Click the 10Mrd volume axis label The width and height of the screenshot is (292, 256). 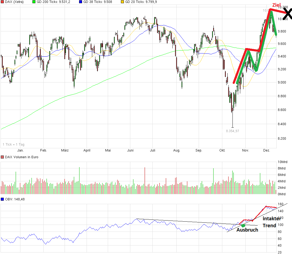tap(283, 162)
